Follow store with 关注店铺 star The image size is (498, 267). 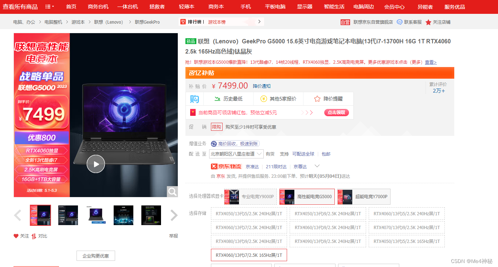(428, 22)
